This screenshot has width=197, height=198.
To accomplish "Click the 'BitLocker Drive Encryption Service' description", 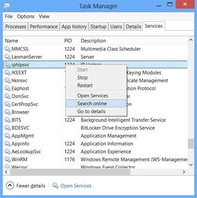I will tap(118, 128).
